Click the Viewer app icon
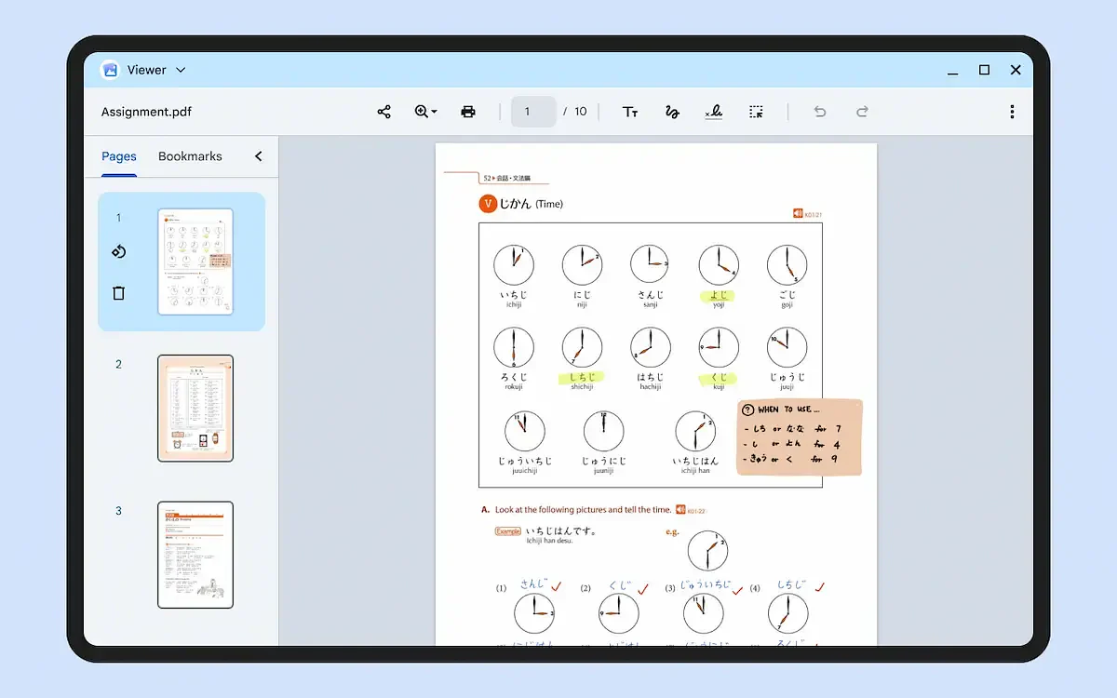The image size is (1117, 698). pyautogui.click(x=111, y=70)
